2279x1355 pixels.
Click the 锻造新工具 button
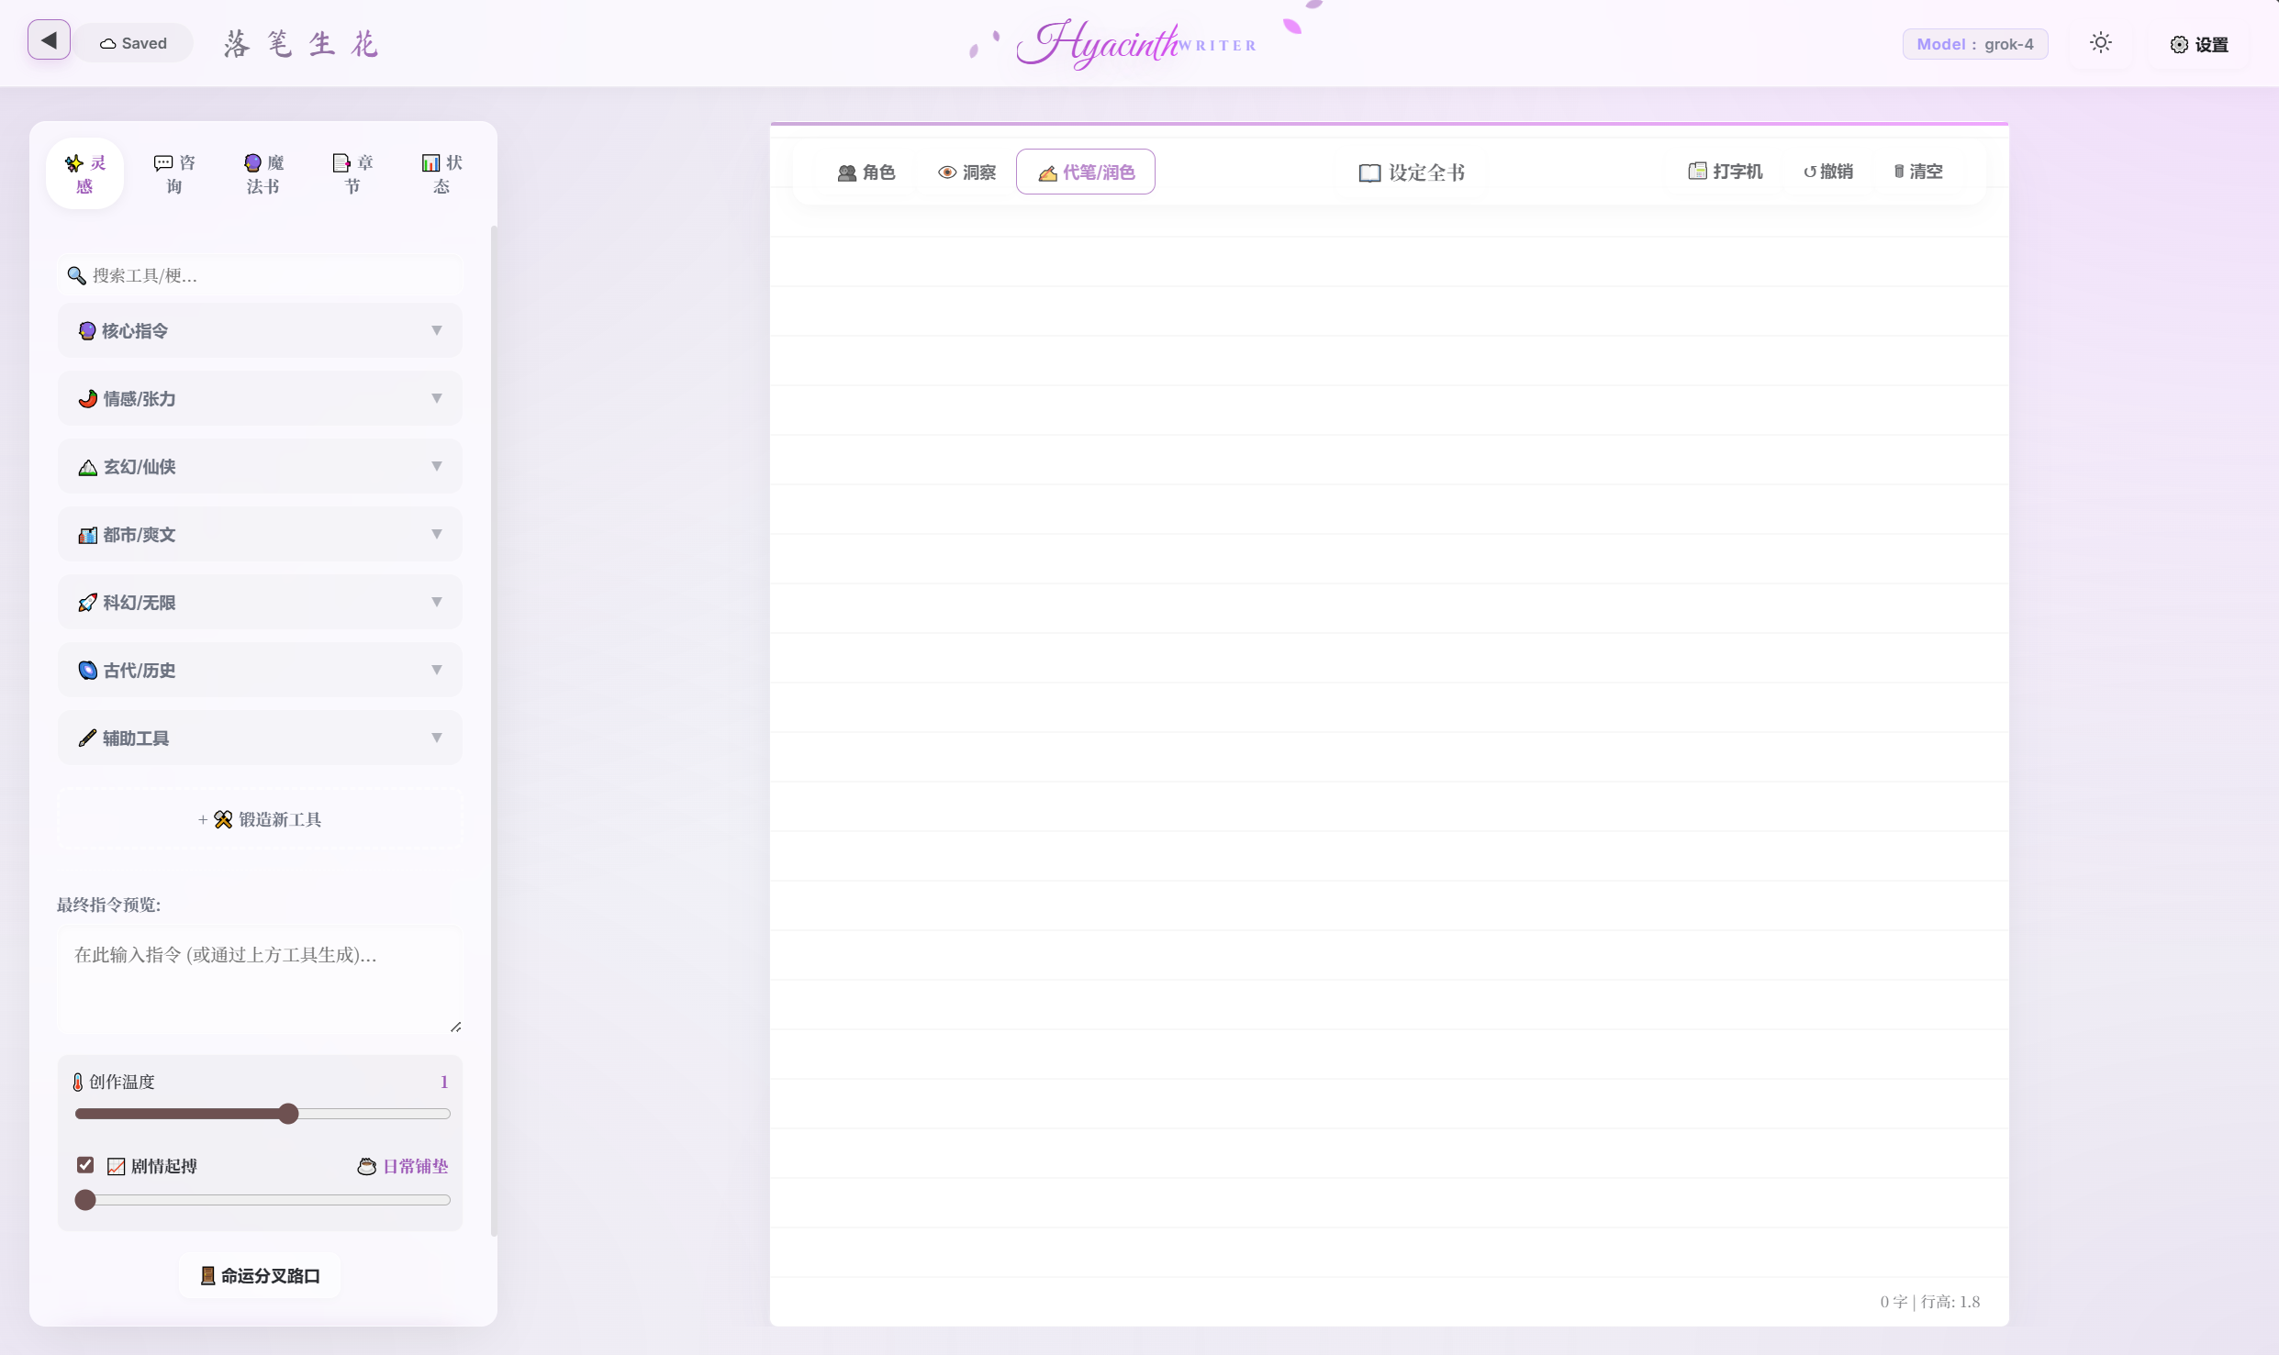pos(260,819)
